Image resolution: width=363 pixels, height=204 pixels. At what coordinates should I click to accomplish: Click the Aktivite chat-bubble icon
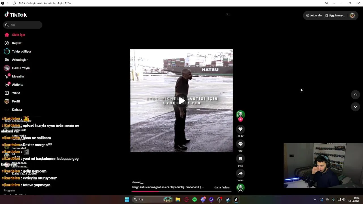[7, 85]
